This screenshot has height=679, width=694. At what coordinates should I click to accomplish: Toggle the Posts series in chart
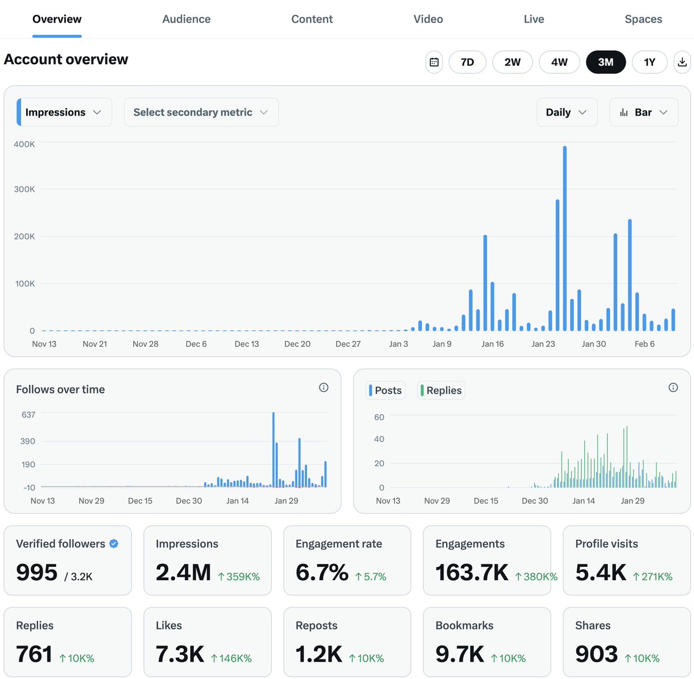click(x=385, y=391)
